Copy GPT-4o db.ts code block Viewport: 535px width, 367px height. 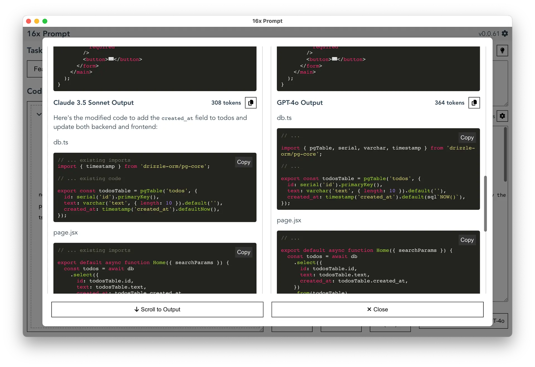[x=467, y=137]
